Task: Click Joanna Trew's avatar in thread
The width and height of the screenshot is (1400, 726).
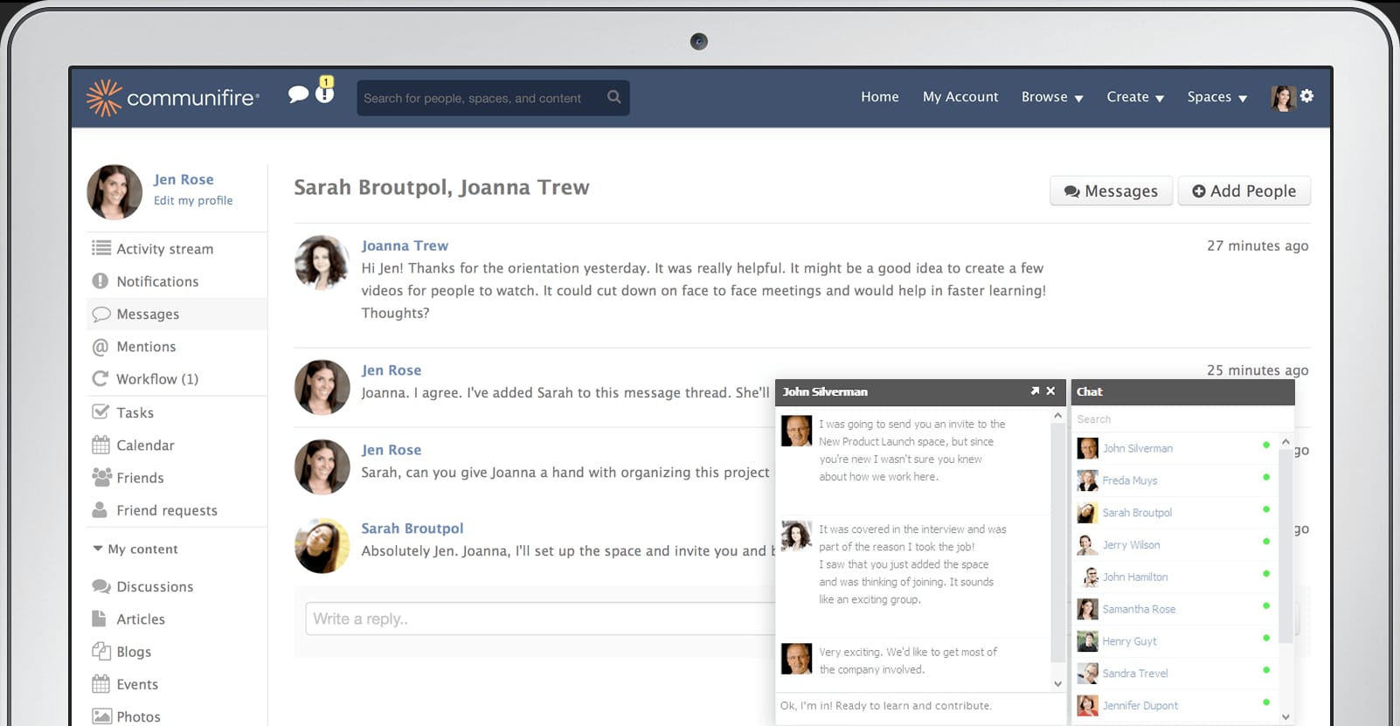Action: click(322, 262)
